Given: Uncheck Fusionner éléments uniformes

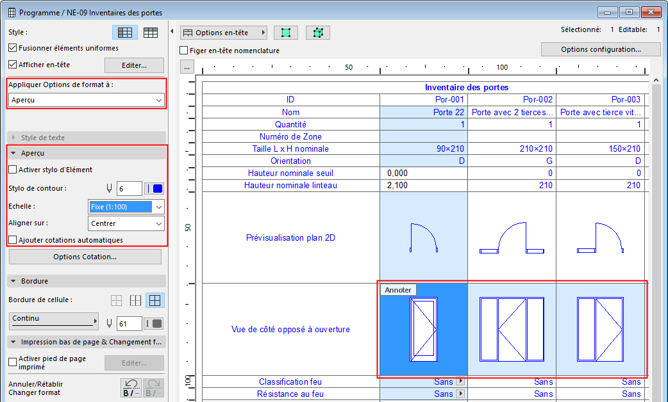Looking at the screenshot, I should [x=13, y=48].
